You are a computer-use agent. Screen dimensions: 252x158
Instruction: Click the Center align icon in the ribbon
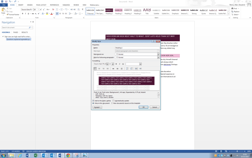tap(60, 14)
